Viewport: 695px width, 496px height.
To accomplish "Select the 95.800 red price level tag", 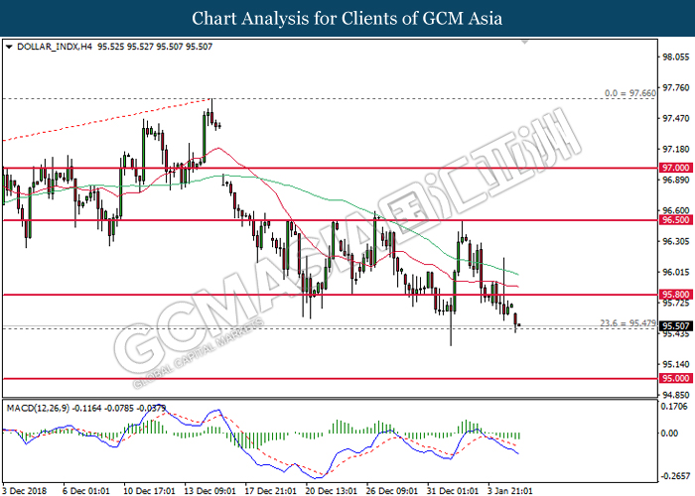I will point(675,295).
